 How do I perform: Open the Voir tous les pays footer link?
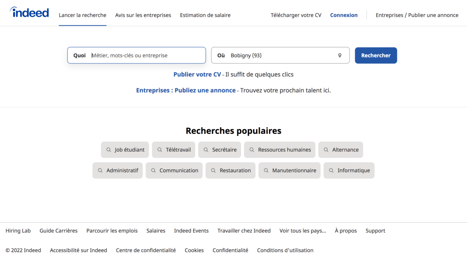(x=302, y=231)
